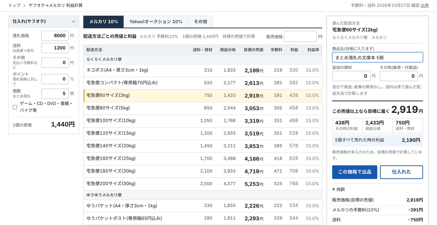Image resolution: width=437 pixels, height=225 pixels.
Task: Select the その他 tab
Action: (200, 22)
